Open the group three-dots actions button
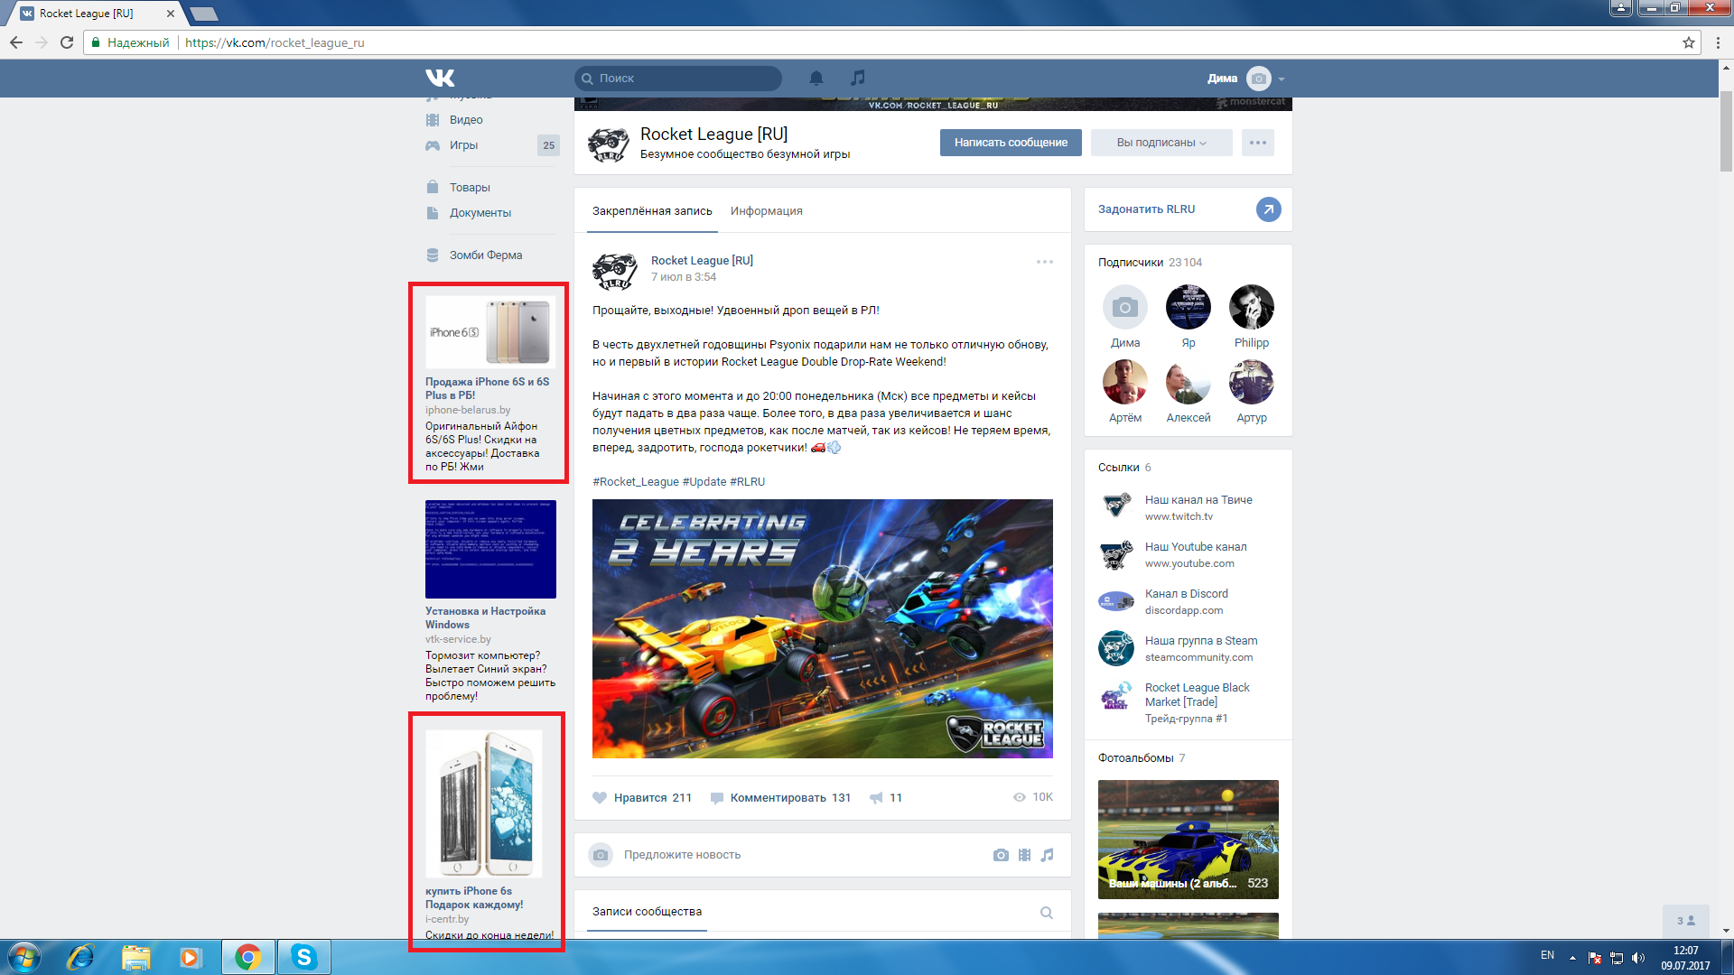Viewport: 1734px width, 975px height. pyautogui.click(x=1258, y=143)
